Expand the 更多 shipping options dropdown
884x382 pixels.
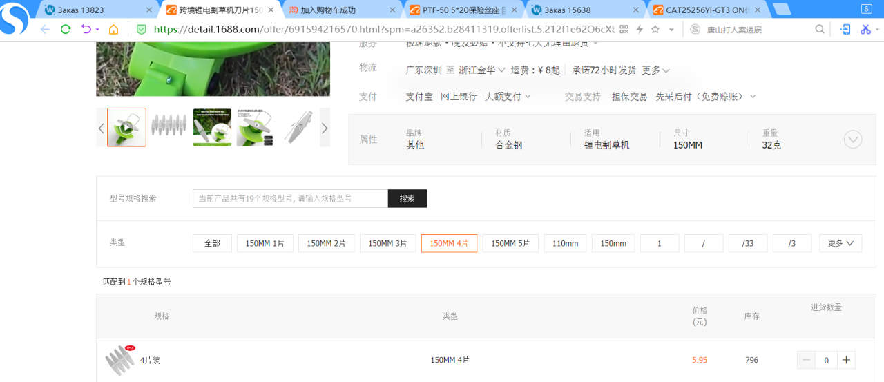(656, 70)
